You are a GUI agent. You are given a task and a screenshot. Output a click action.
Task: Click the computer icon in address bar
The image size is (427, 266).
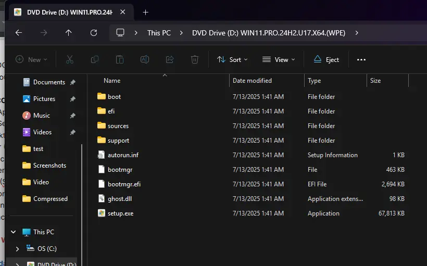point(120,33)
